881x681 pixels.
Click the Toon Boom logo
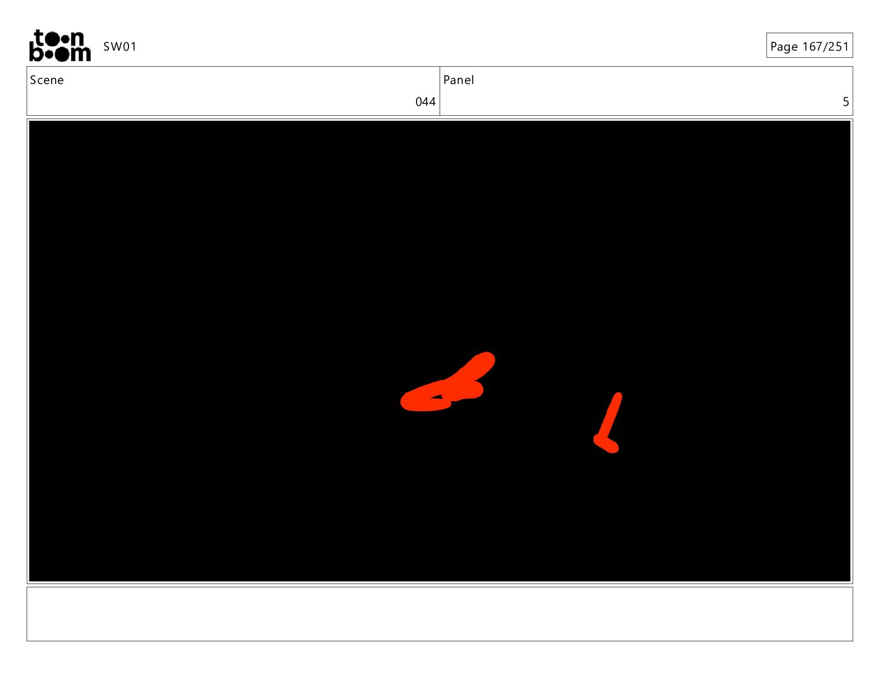(60, 46)
